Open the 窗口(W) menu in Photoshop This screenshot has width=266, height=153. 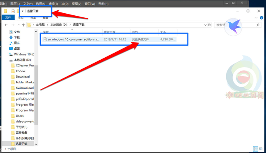[x=90, y=4]
